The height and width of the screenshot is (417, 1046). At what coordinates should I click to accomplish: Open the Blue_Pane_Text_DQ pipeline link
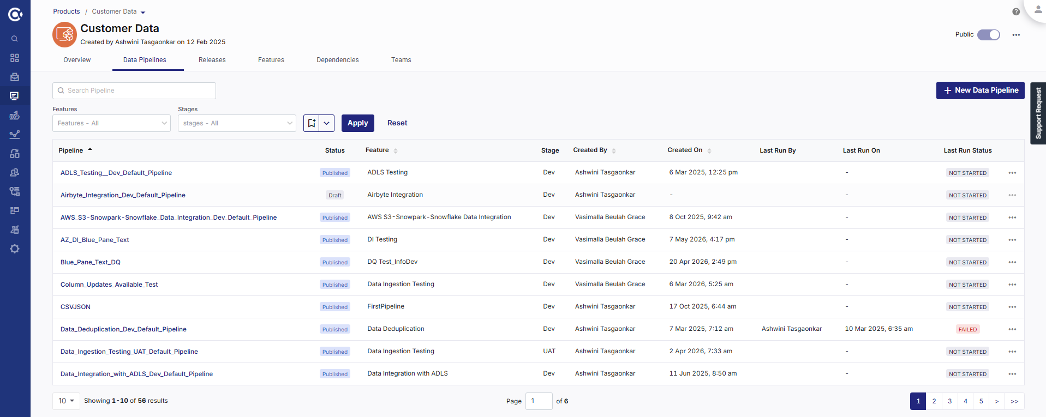click(91, 262)
